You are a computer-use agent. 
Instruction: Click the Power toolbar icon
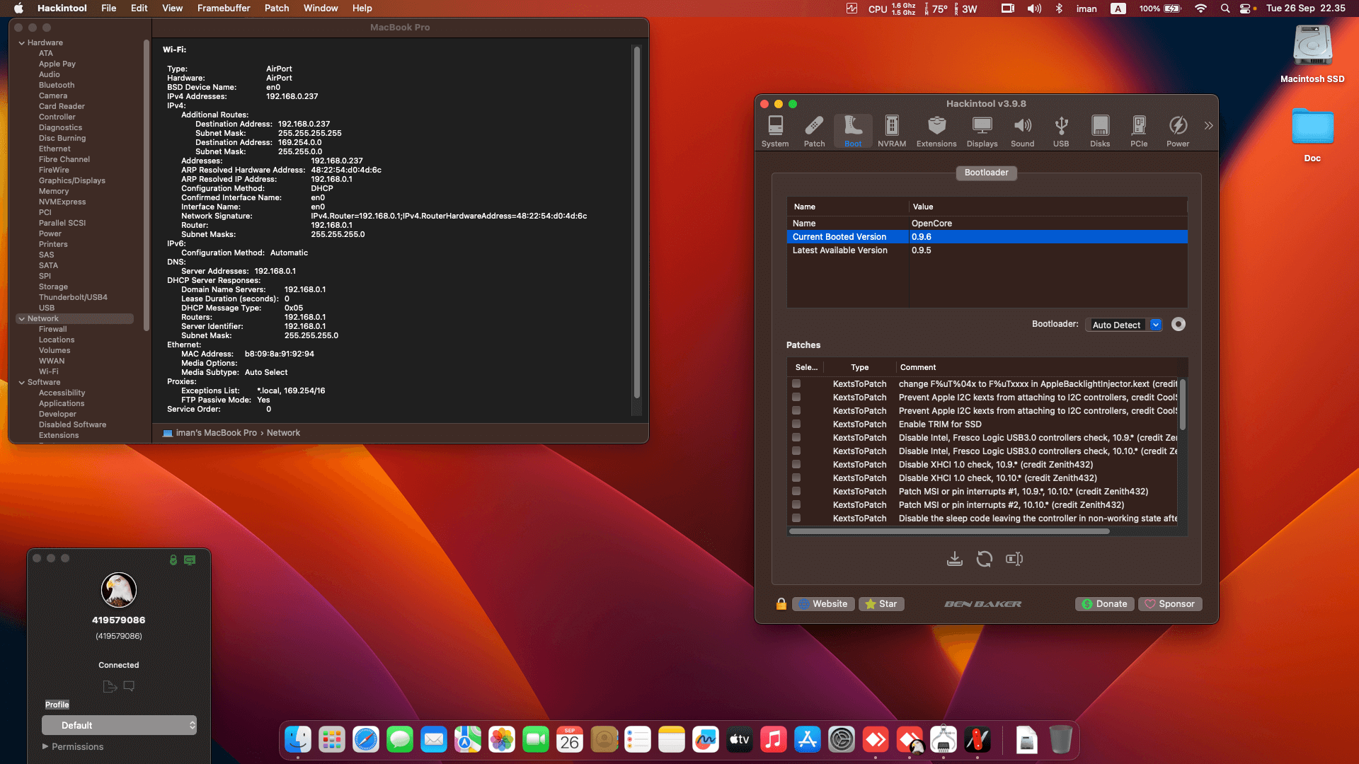(x=1177, y=131)
